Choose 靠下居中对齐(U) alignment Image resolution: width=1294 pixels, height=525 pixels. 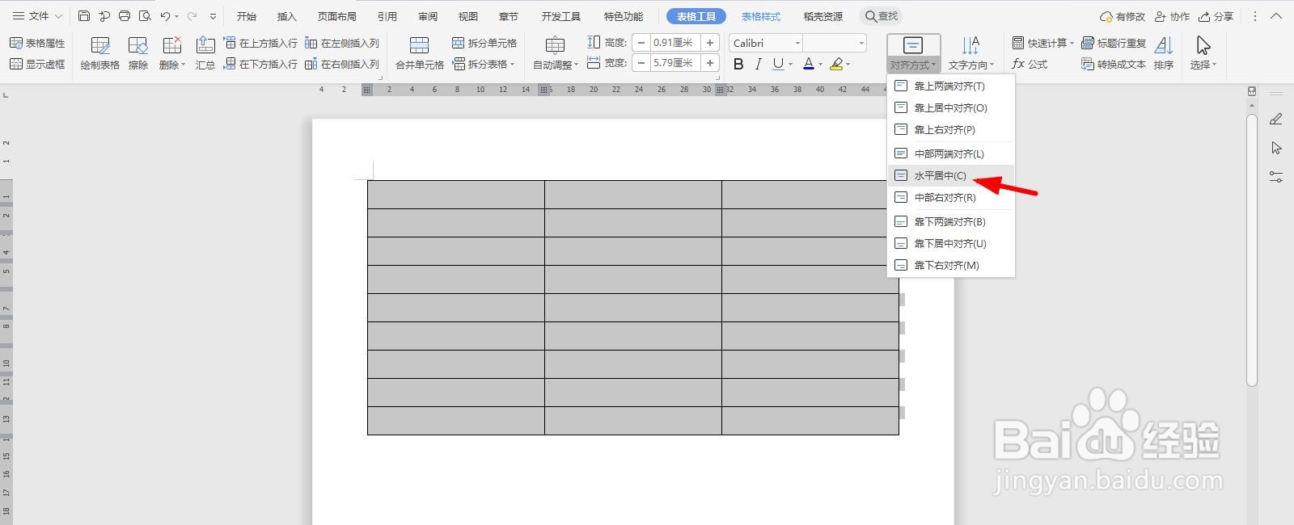tap(951, 243)
